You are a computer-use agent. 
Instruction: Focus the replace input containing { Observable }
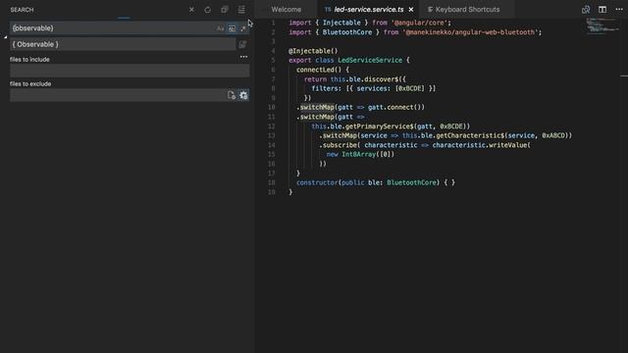tap(123, 44)
